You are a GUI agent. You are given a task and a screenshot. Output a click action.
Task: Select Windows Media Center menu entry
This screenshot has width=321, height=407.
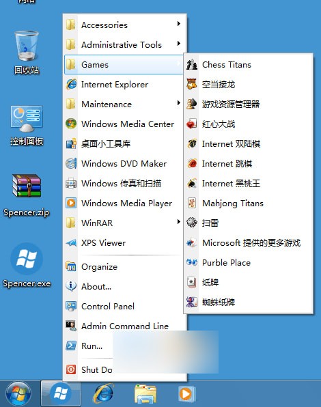pos(124,124)
